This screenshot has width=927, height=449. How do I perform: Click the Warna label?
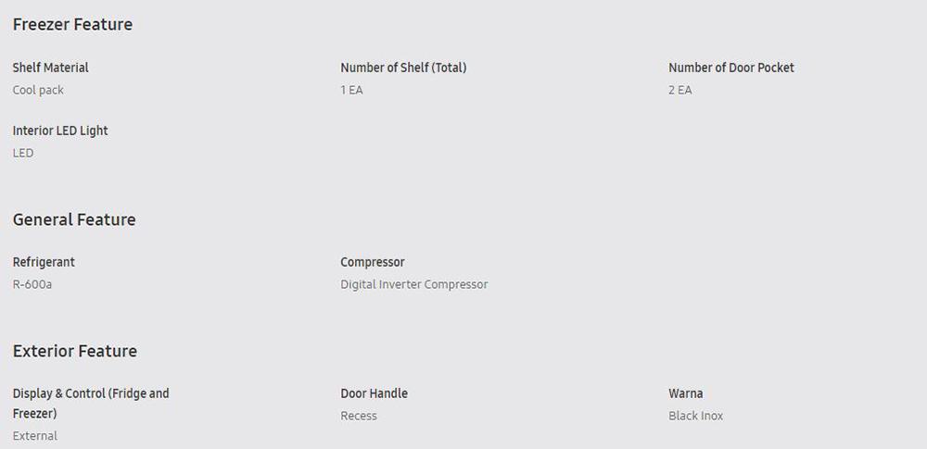pos(686,393)
